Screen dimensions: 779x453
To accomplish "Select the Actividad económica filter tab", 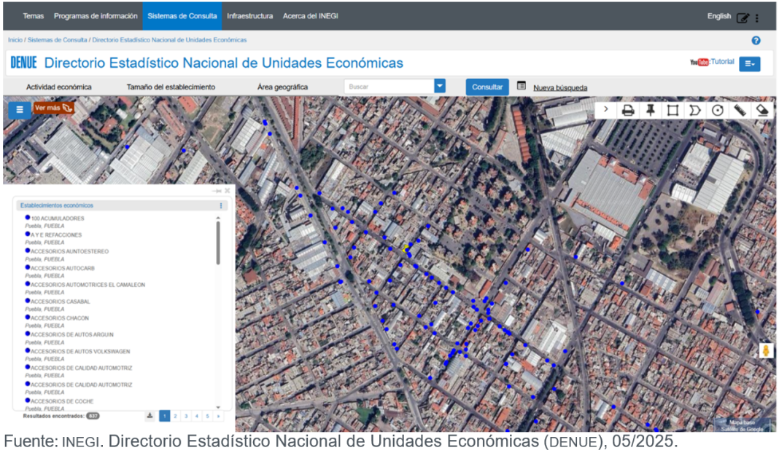I will (x=59, y=87).
